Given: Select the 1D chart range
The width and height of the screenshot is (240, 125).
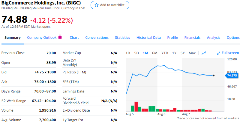Looking at the screenshot, I should click(128, 53).
